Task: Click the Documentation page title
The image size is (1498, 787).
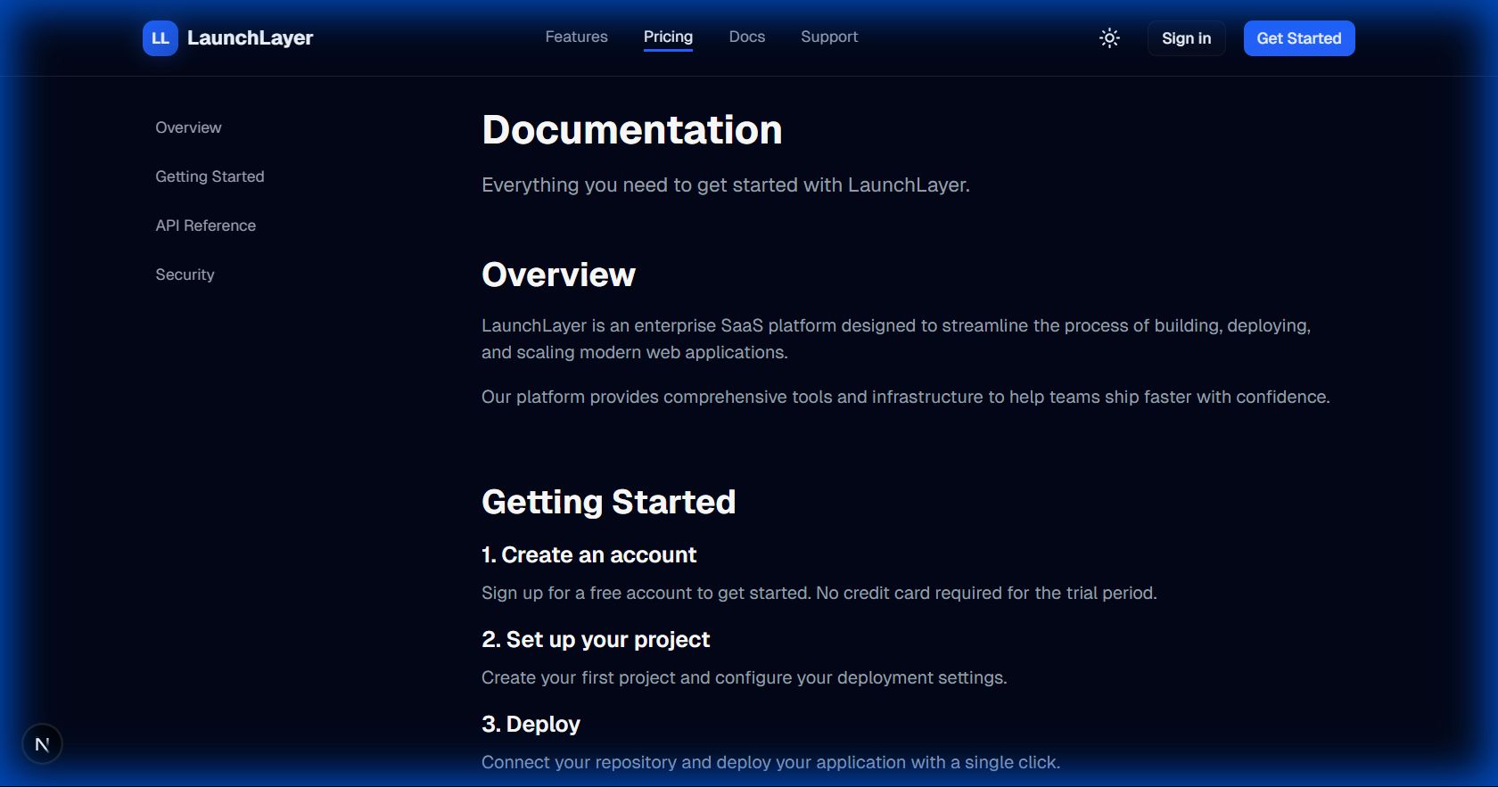Action: (x=631, y=130)
